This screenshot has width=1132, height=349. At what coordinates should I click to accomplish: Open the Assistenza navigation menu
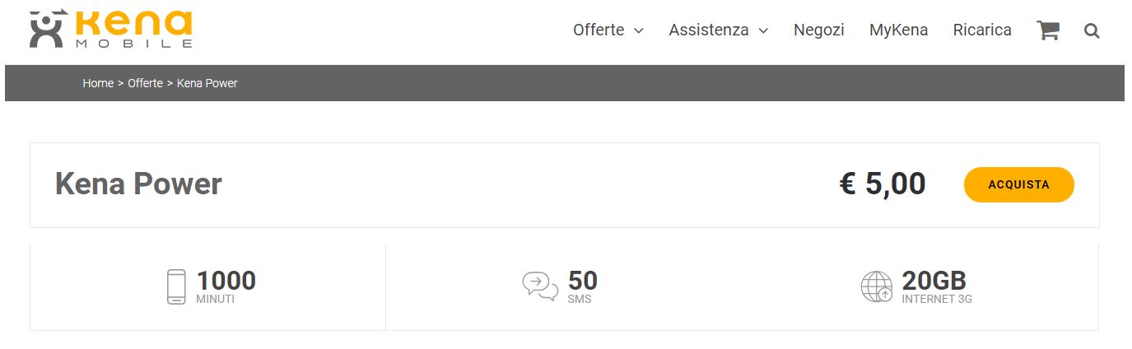click(x=709, y=30)
